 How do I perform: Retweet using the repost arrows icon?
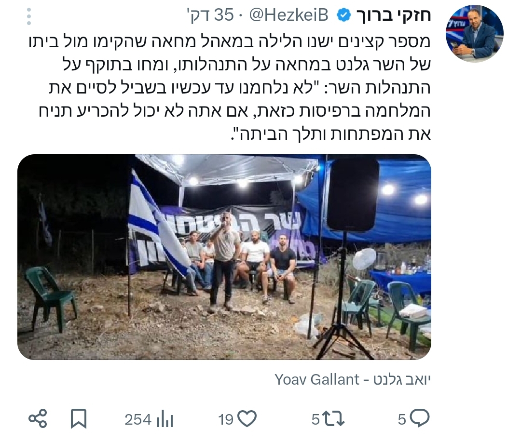pyautogui.click(x=334, y=419)
